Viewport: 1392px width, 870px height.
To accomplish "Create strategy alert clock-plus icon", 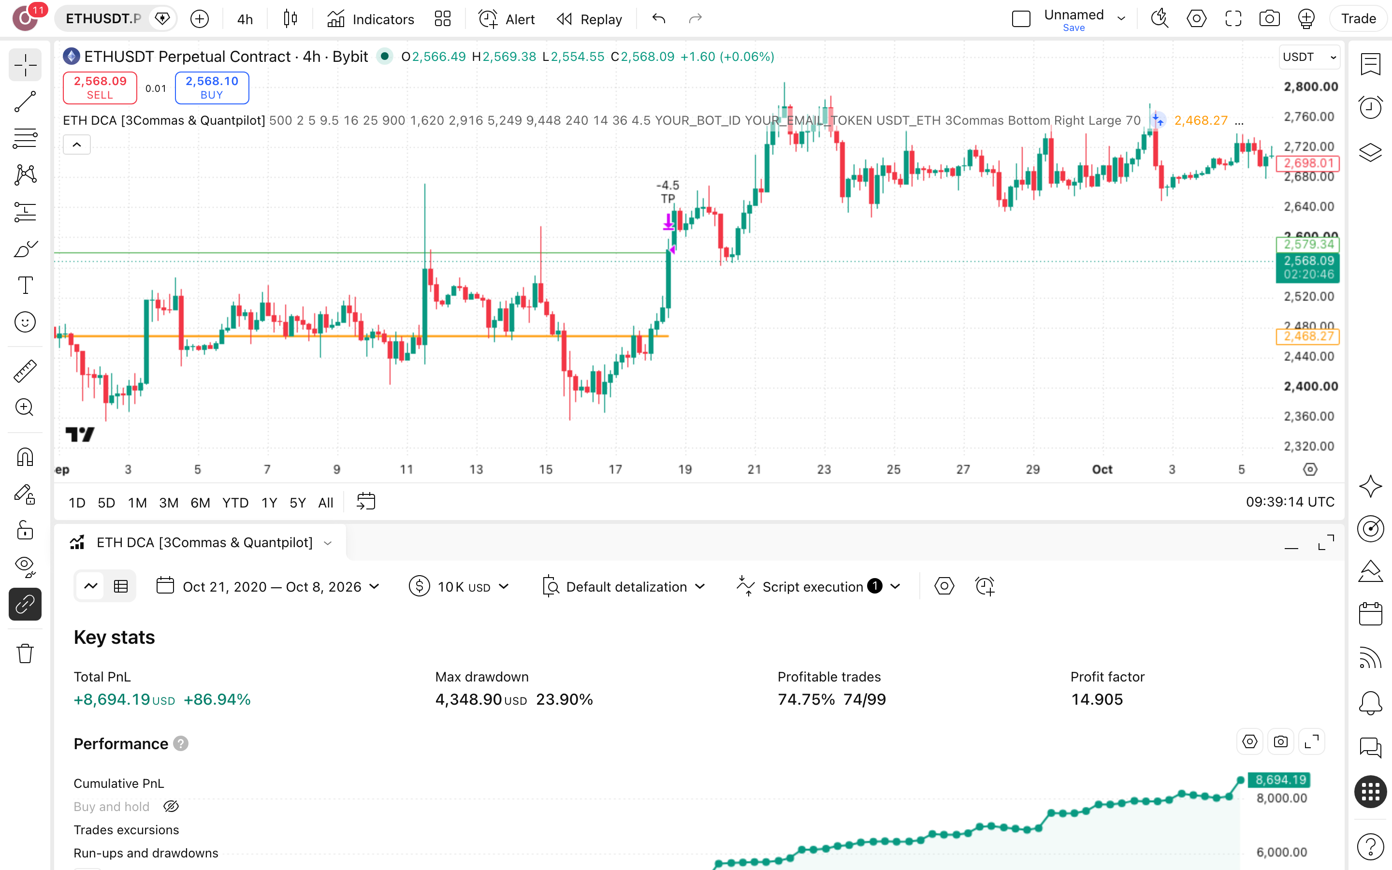I will 985,586.
